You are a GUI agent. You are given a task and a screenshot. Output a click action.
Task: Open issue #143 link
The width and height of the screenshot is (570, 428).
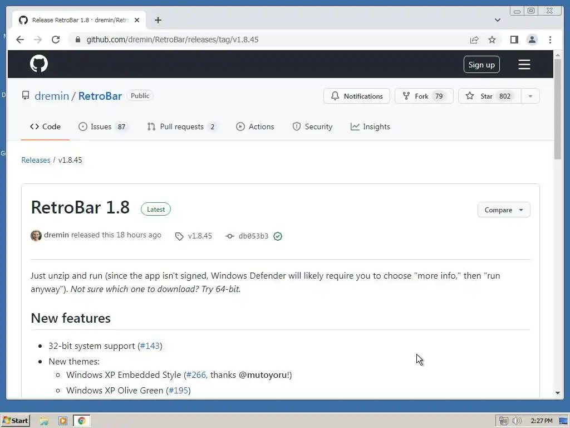(150, 346)
